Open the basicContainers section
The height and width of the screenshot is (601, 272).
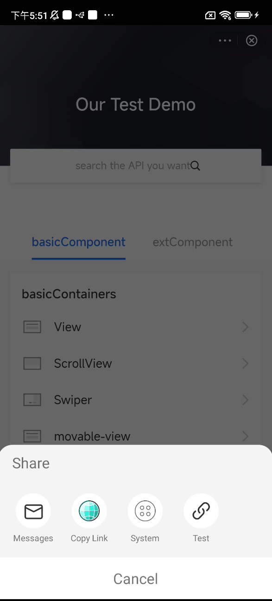click(x=69, y=294)
